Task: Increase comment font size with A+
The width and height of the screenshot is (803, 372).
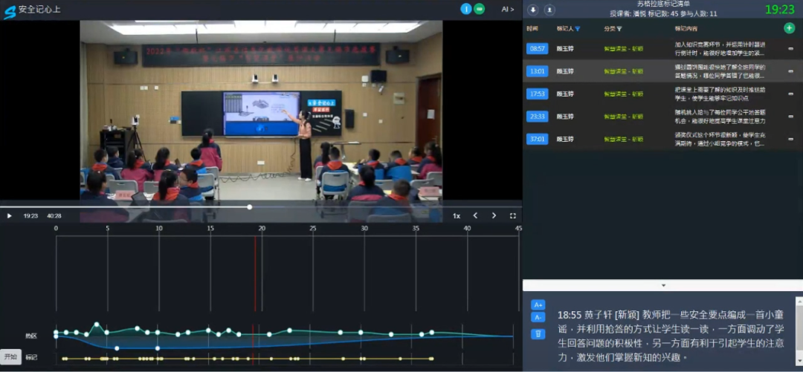Action: point(538,304)
